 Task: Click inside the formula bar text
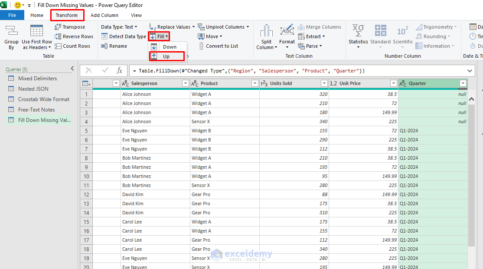(x=248, y=71)
